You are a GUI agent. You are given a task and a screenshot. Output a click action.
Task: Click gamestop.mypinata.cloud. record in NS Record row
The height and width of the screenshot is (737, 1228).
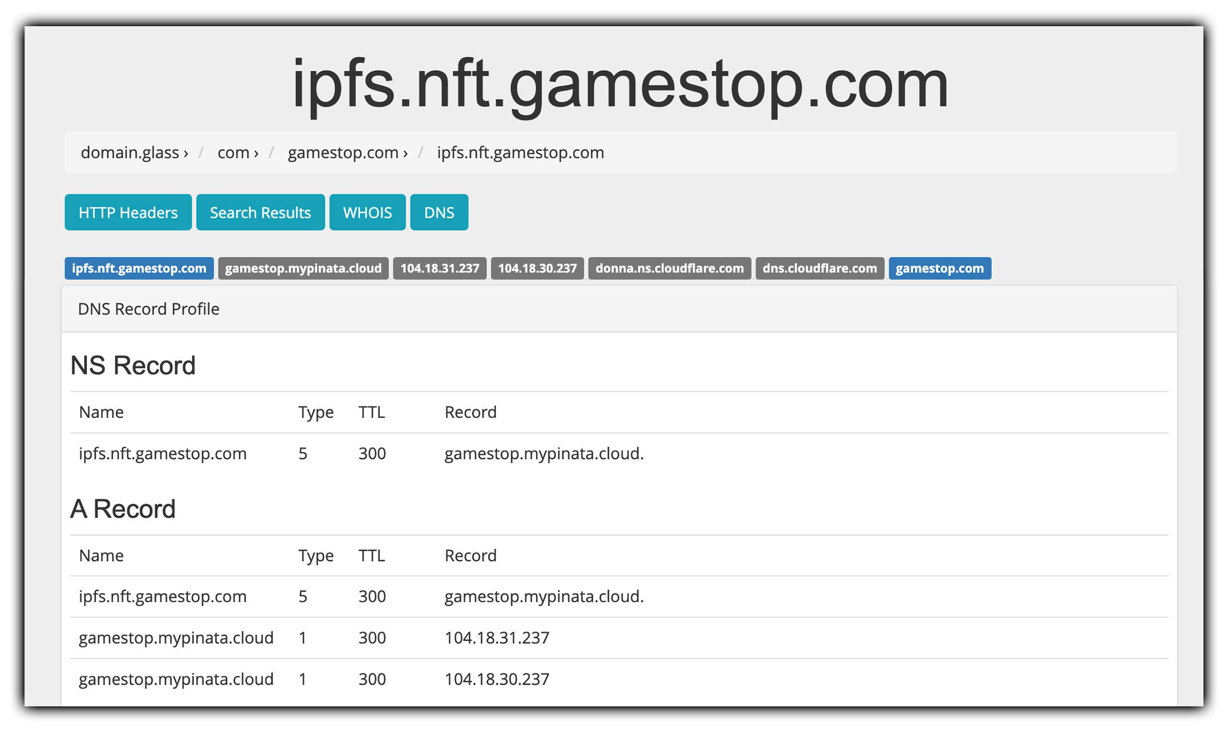(544, 453)
